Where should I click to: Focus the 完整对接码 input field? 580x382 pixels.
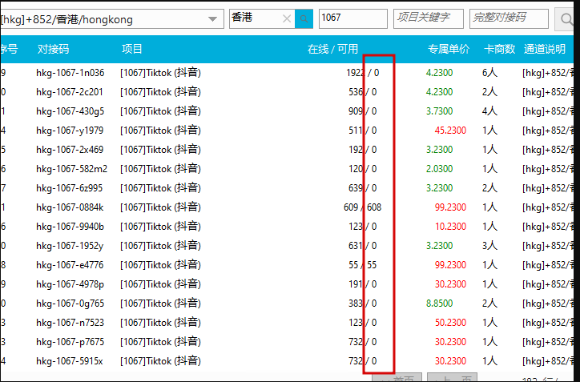click(509, 19)
